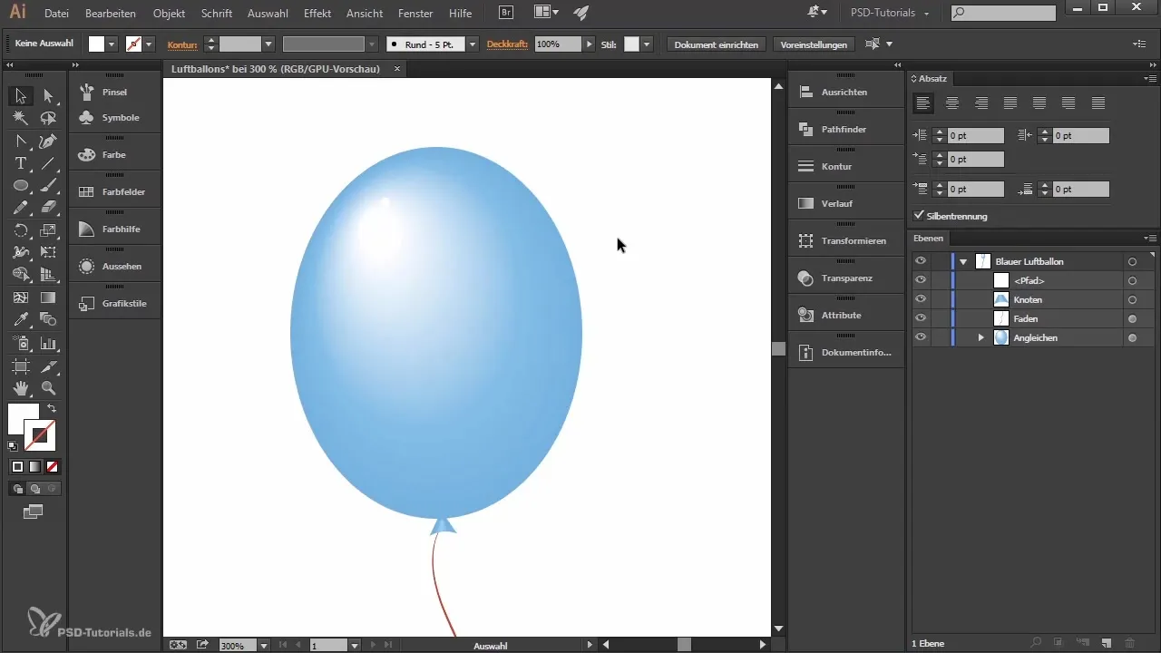Open the zoom level 300% dropdown
This screenshot has height=653, width=1161.
tap(264, 646)
